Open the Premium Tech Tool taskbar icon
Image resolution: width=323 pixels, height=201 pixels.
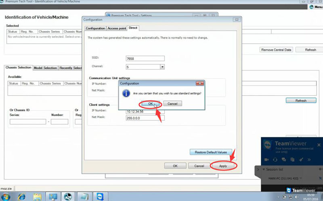68,197
